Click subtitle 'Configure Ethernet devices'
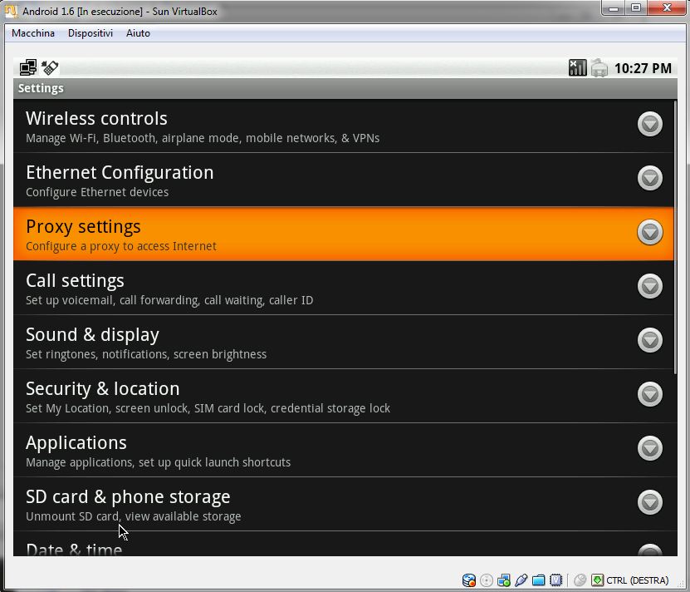 97,192
